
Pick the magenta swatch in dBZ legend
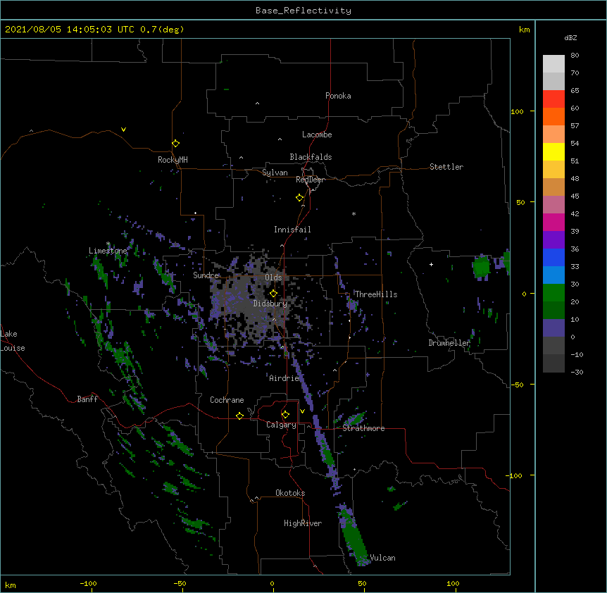[x=553, y=222]
